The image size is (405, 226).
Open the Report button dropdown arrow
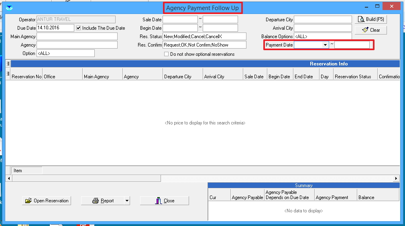(127, 201)
